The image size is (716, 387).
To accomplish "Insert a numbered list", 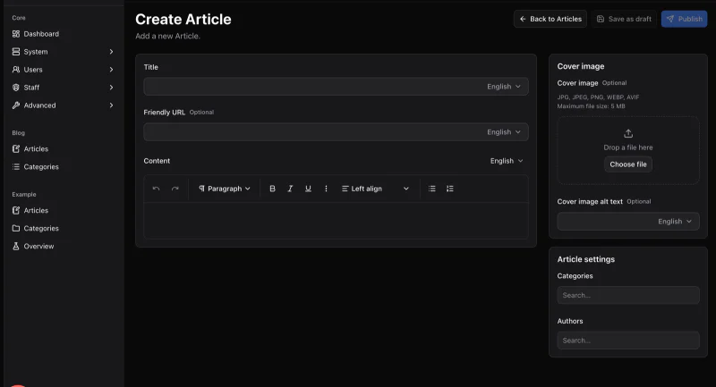I will pos(450,189).
